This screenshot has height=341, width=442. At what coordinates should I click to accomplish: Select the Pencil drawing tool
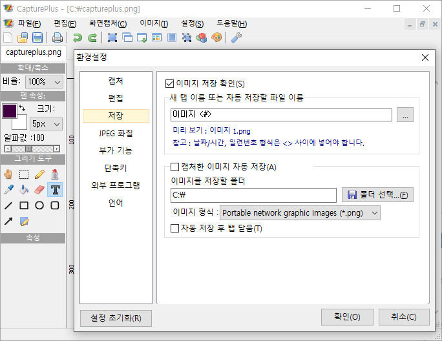39,174
